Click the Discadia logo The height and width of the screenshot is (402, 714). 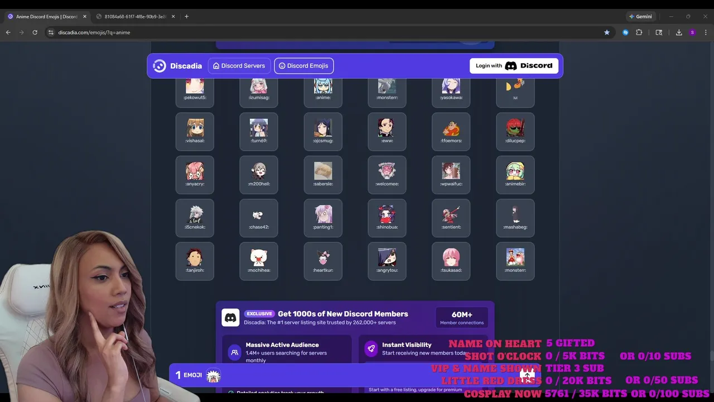(x=177, y=66)
